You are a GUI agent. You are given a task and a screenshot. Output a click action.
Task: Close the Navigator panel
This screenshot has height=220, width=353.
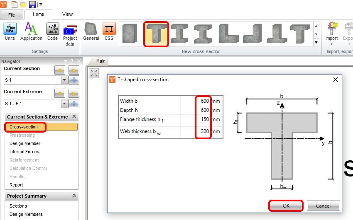tap(78, 61)
